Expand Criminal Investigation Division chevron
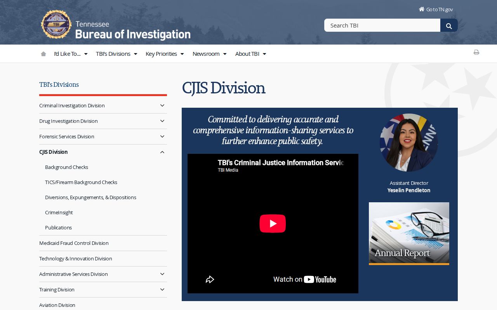Image resolution: width=497 pixels, height=310 pixels. coord(162,105)
